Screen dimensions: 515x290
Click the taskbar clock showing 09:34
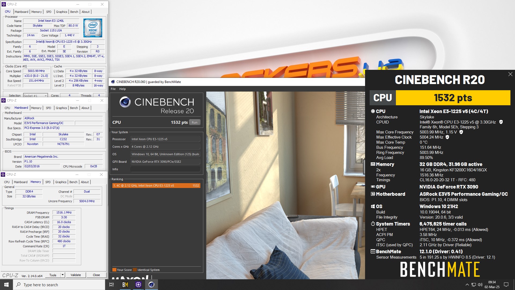pyautogui.click(x=492, y=285)
